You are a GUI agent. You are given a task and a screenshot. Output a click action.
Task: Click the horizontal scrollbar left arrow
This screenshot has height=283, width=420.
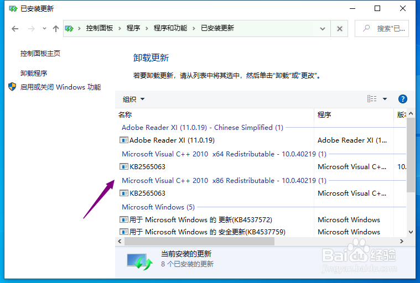point(120,242)
